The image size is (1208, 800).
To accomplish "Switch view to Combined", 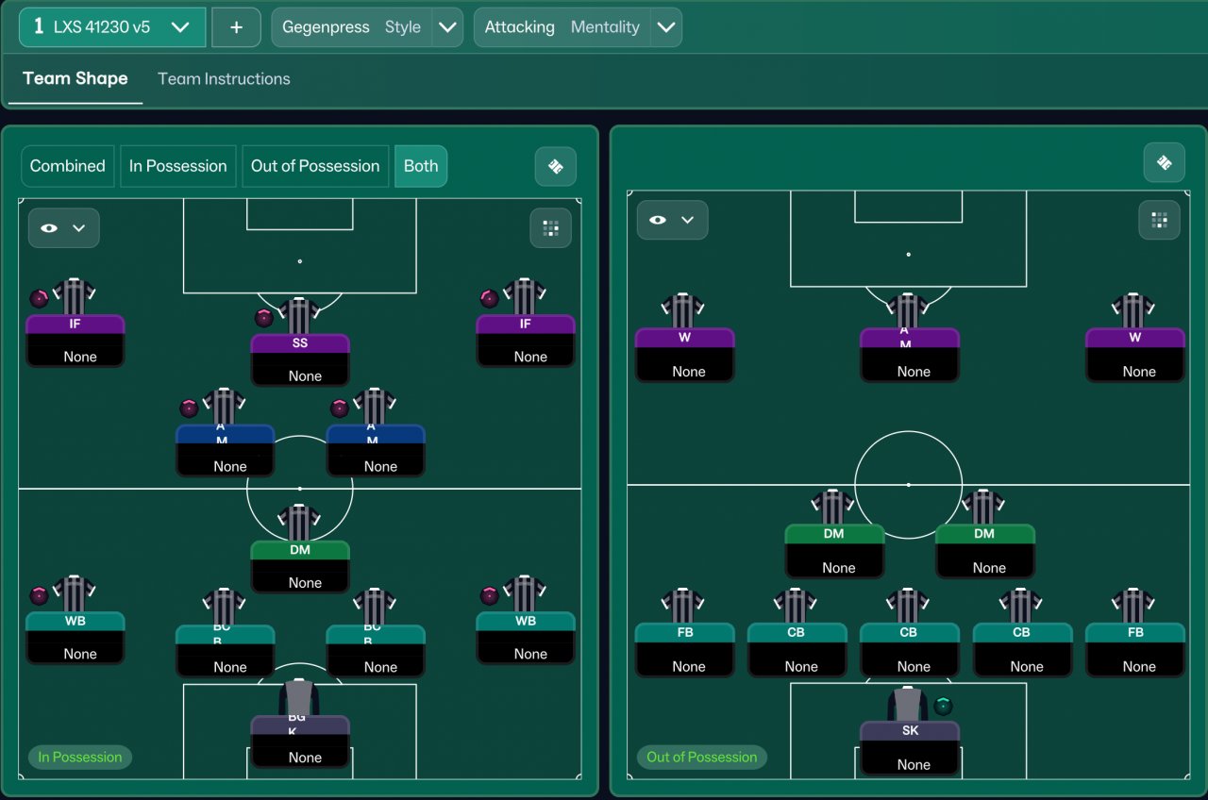I will point(68,166).
